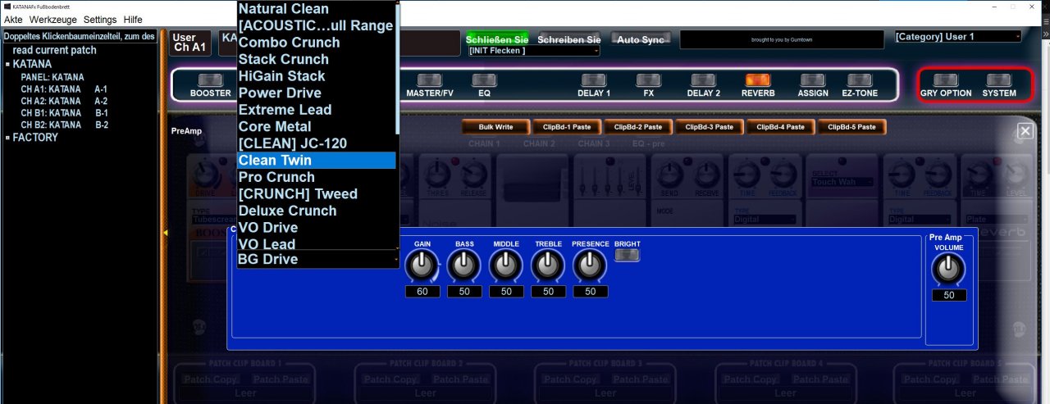Click the green Schließen Sie button

point(497,39)
